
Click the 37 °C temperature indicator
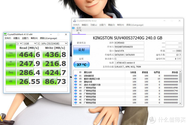coord(81,64)
